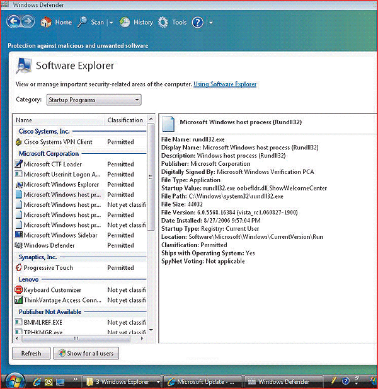Viewport: 378px width, 389px height.
Task: Open scan options dropdown arrow next to Scan
Action: tap(111, 23)
